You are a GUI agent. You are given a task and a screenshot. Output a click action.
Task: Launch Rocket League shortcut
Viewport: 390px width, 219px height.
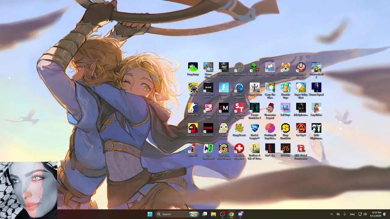(255, 132)
